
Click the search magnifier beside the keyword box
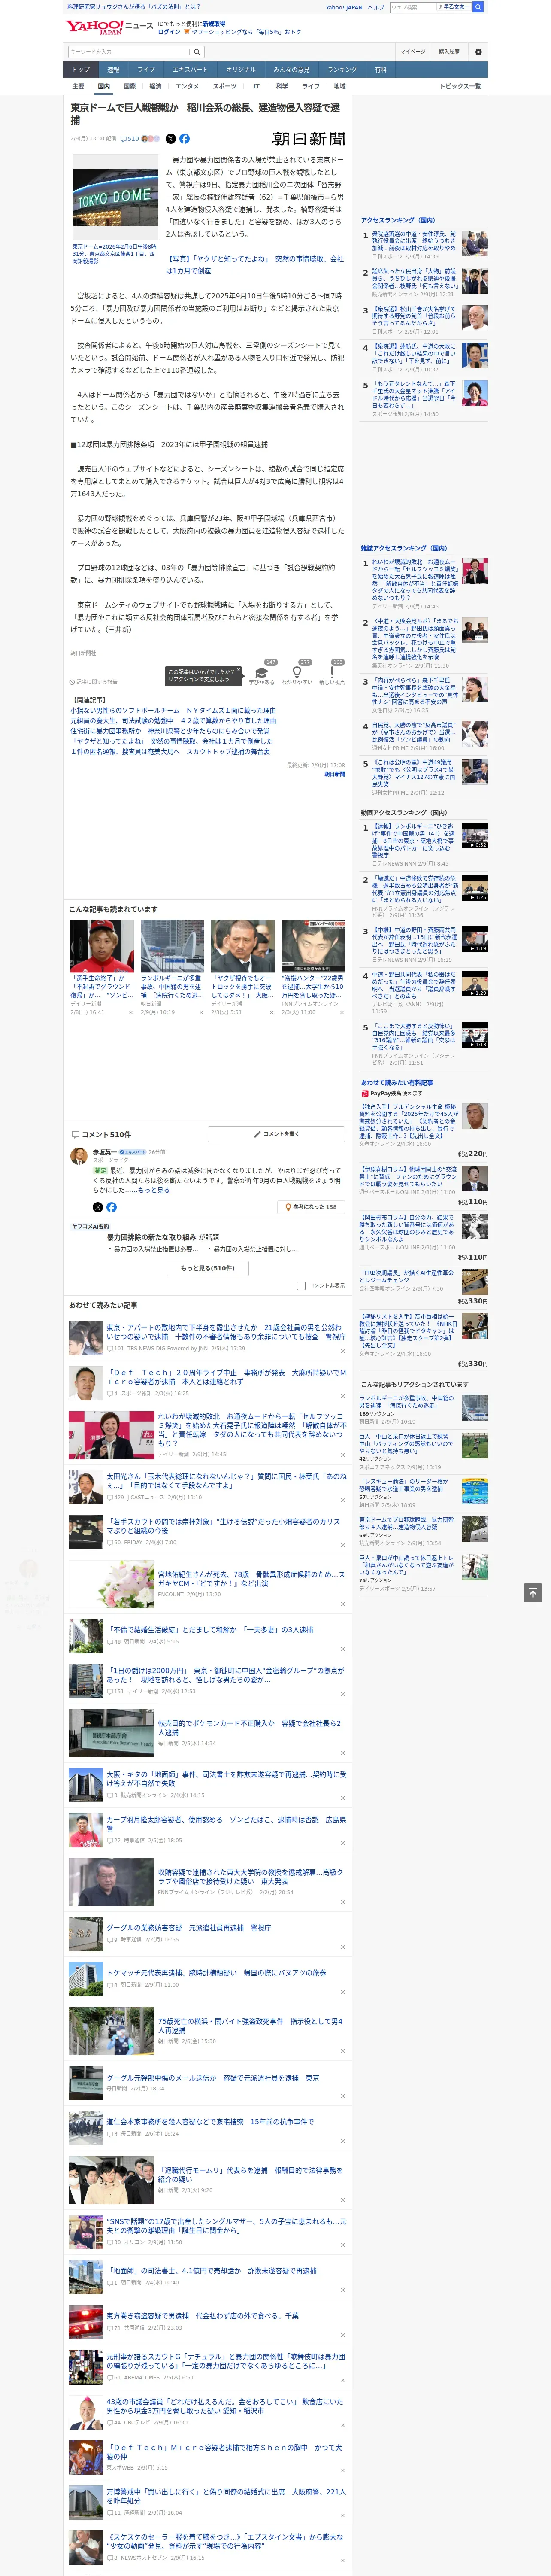click(x=197, y=52)
